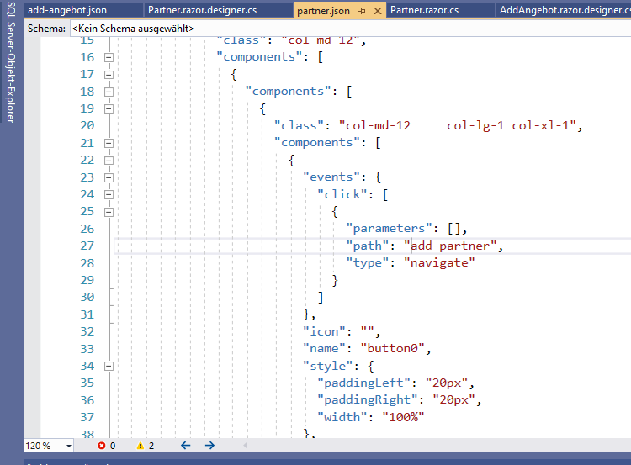Collapse the object block on line 17
The width and height of the screenshot is (631, 465).
[x=109, y=75]
